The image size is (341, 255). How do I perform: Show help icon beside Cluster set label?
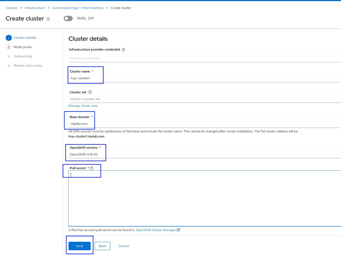[90, 92]
